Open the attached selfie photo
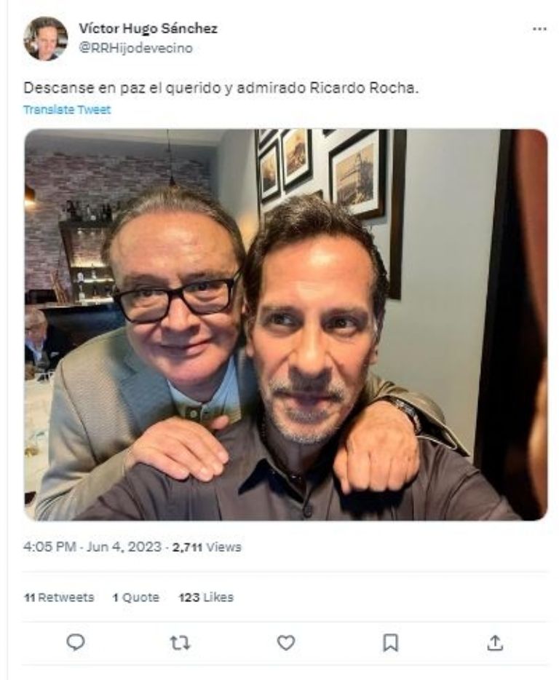 tap(285, 325)
